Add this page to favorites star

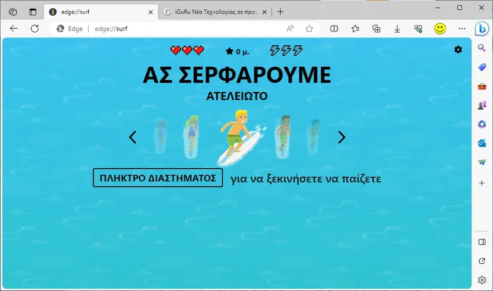[309, 28]
